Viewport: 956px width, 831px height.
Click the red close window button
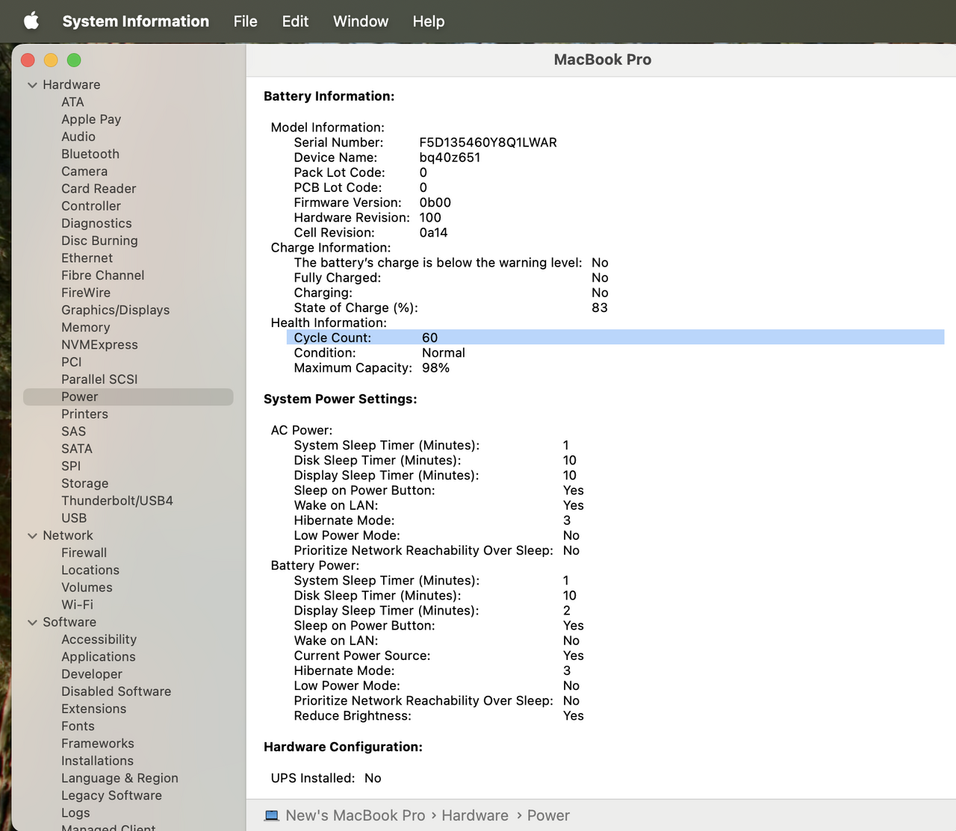click(x=28, y=60)
